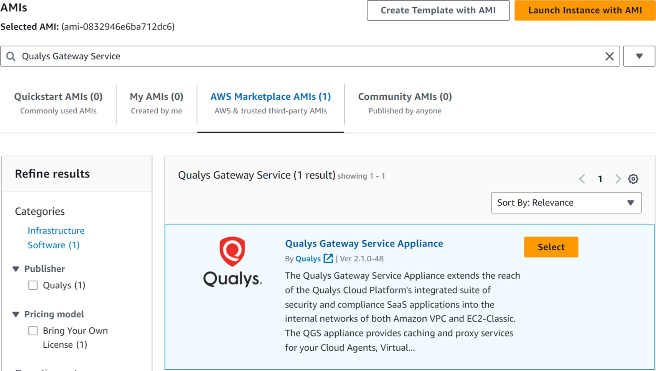This screenshot has width=656, height=371.
Task: Switch to the My AMIs tab
Action: (157, 103)
